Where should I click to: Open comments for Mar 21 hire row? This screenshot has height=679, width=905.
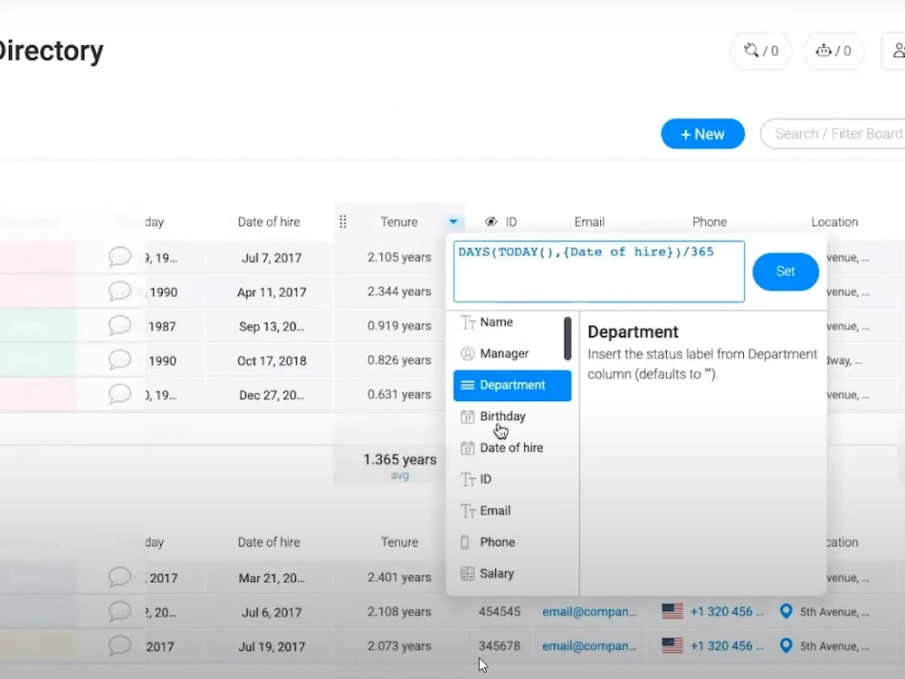click(119, 577)
